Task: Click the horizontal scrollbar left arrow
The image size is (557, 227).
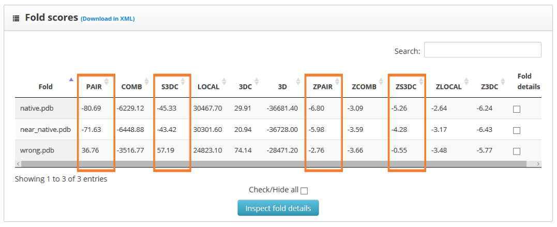Action: coord(18,164)
